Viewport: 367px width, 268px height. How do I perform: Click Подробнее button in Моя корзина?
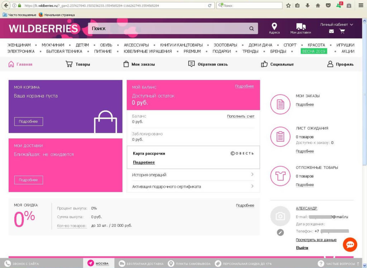pos(28,121)
